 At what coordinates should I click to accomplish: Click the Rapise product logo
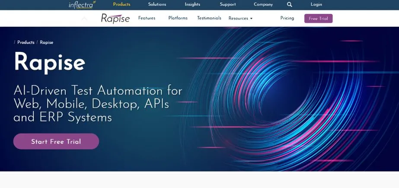(x=115, y=19)
